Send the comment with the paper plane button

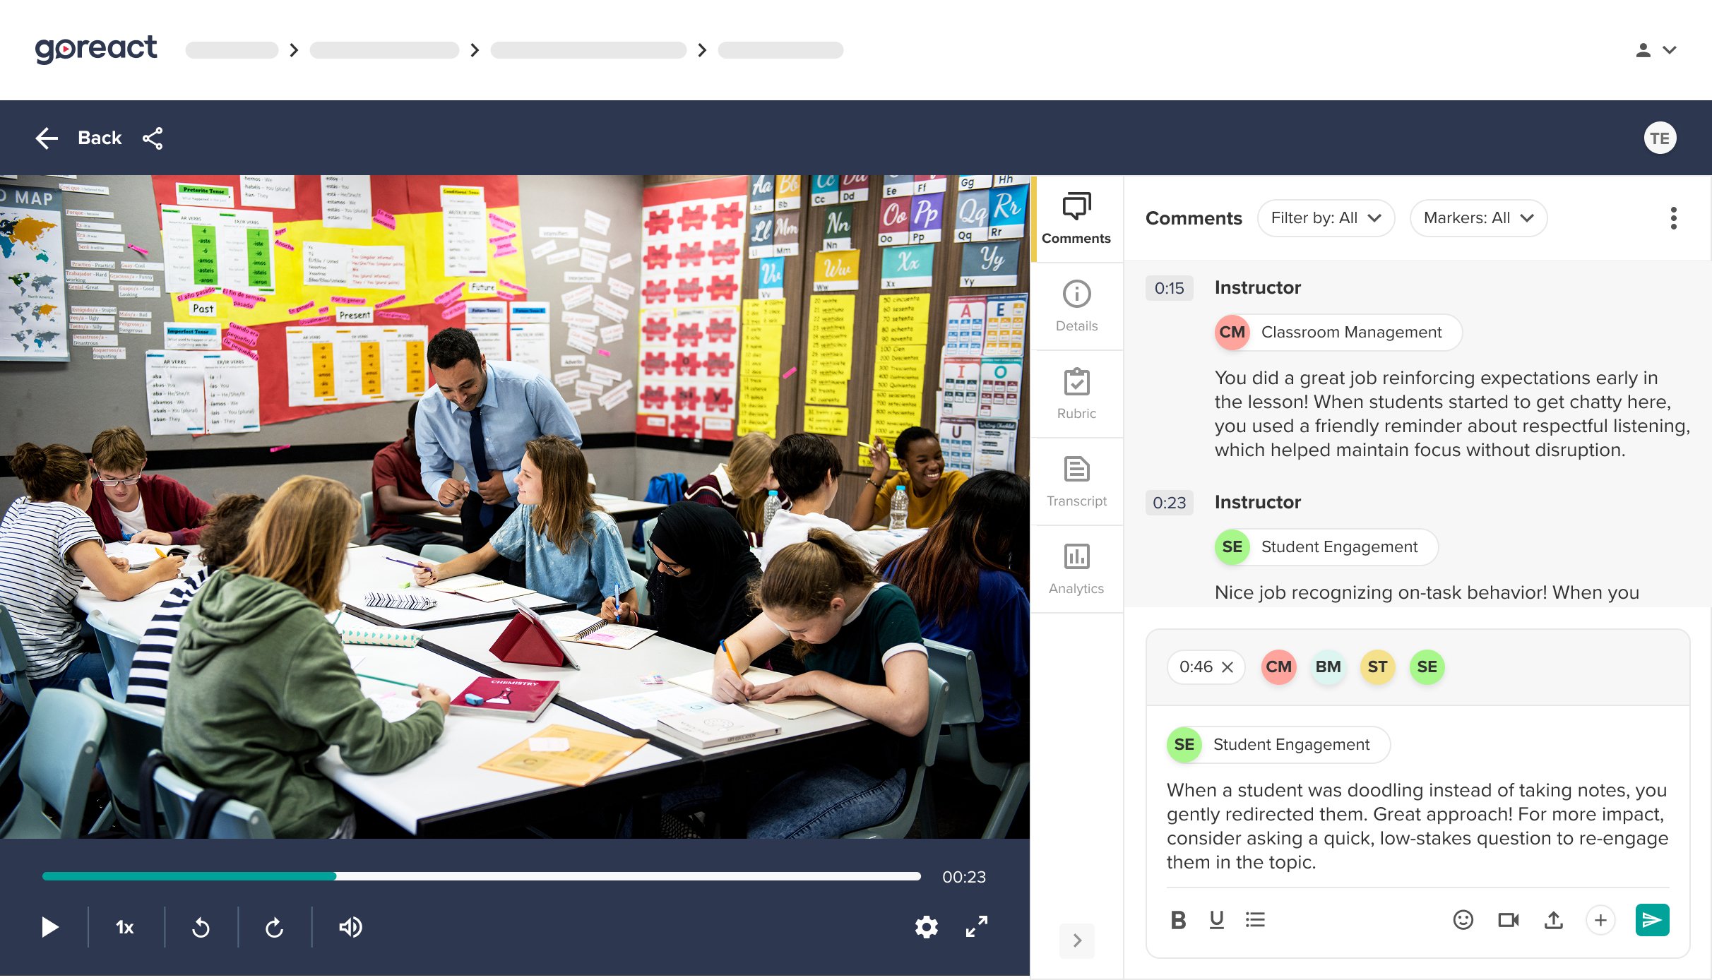tap(1651, 919)
